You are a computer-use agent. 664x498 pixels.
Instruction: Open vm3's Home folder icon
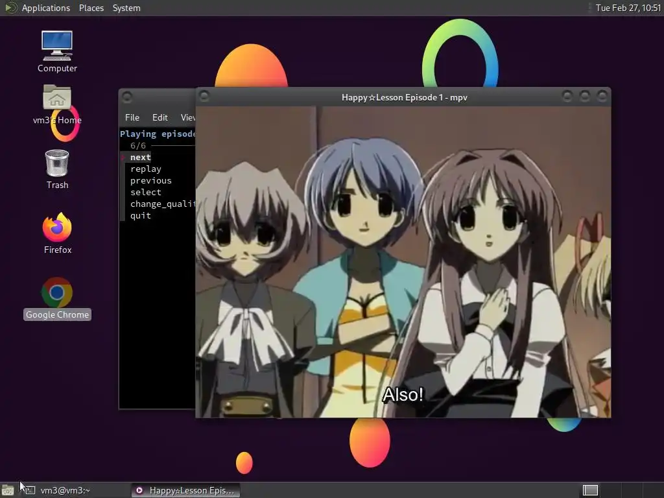(57, 104)
